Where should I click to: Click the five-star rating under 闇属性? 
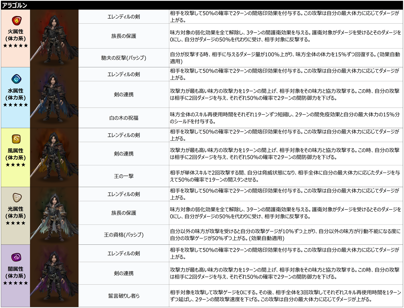point(16,283)
